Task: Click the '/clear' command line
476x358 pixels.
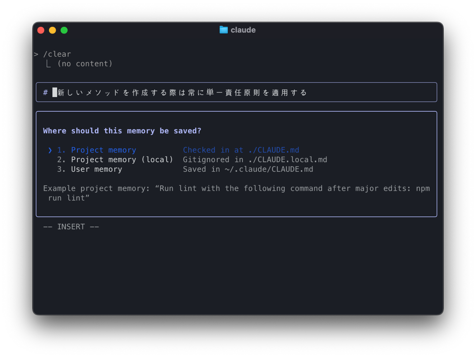Action: click(x=57, y=54)
